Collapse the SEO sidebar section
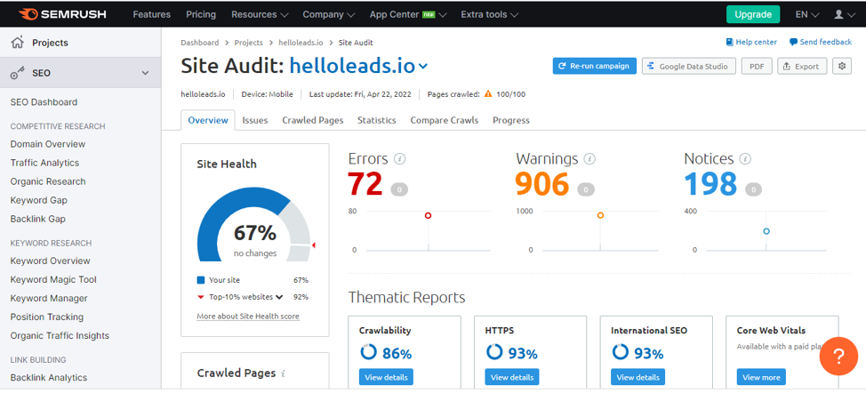 click(x=146, y=74)
